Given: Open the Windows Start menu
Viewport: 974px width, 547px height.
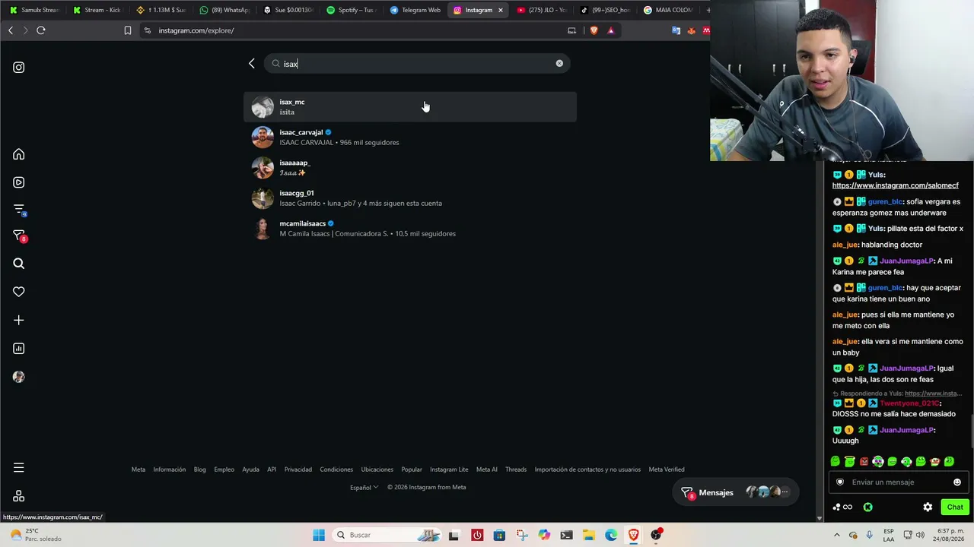Looking at the screenshot, I should point(319,535).
